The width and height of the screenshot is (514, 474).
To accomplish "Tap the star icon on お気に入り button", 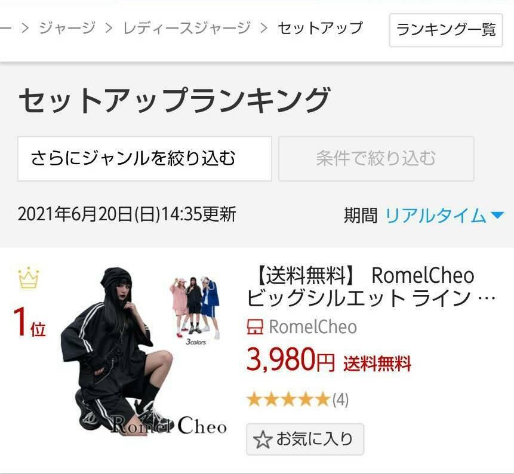I will tap(263, 439).
